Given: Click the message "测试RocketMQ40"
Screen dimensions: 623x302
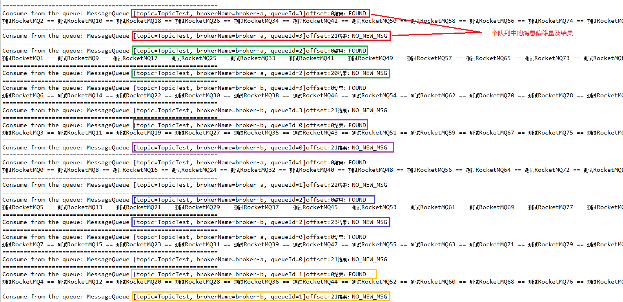Looking at the screenshot, I should coord(312,170).
